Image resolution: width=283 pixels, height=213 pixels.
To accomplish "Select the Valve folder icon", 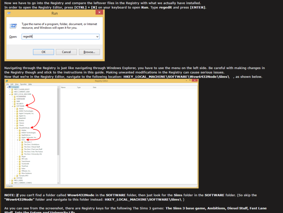I will (x=20, y=168).
